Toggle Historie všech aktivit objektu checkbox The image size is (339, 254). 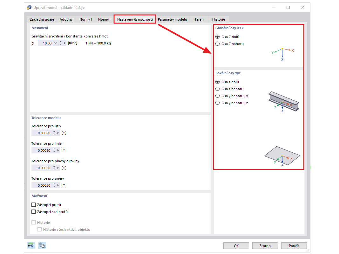pyautogui.click(x=40, y=229)
